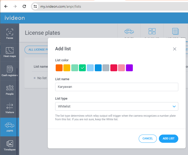Open Heat maps from sidebar
188x155 pixels.
[10, 52]
